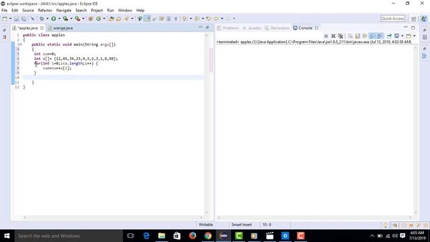Open the Debug button dropdown arrow

[47, 19]
